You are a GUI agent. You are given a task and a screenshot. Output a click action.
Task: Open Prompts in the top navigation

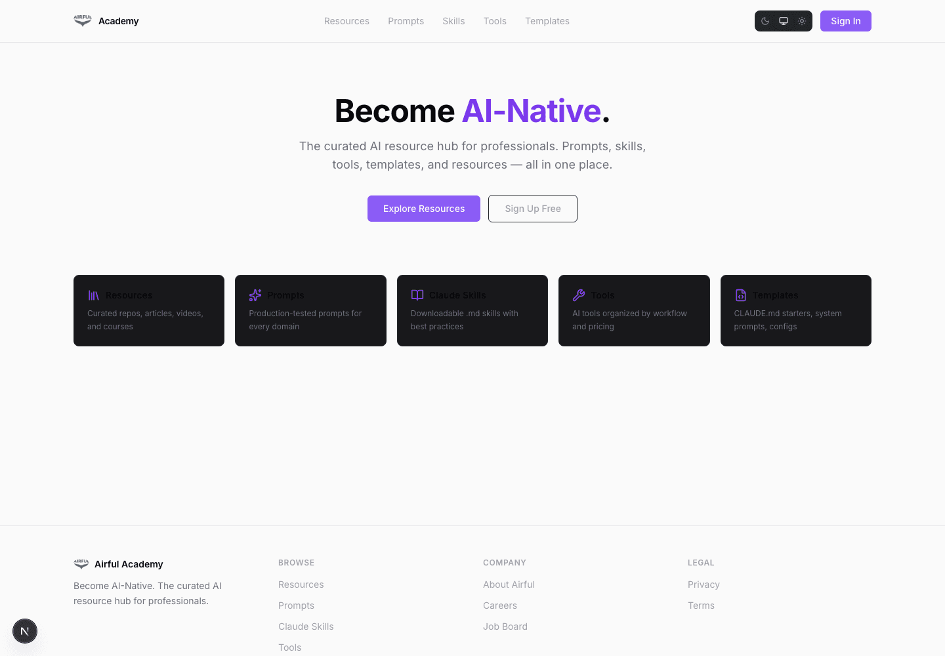coord(406,21)
